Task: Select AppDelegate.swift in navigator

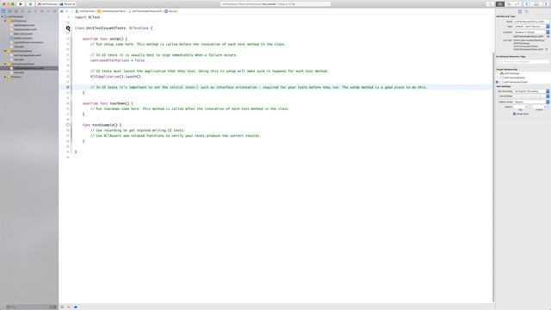Action: point(24,25)
